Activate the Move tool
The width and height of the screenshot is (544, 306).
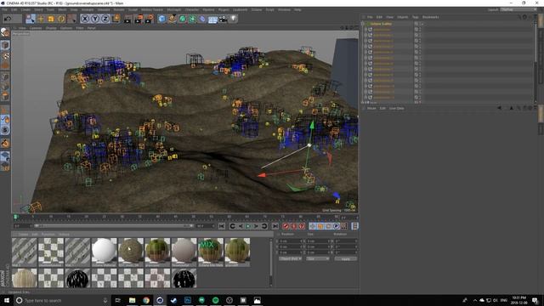click(41, 19)
